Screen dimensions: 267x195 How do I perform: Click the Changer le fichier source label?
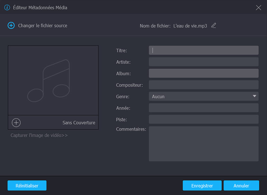(x=42, y=25)
